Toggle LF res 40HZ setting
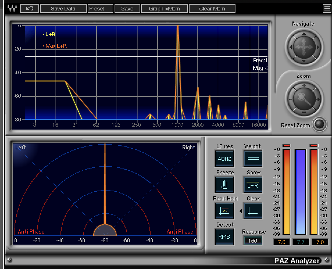 [224, 159]
